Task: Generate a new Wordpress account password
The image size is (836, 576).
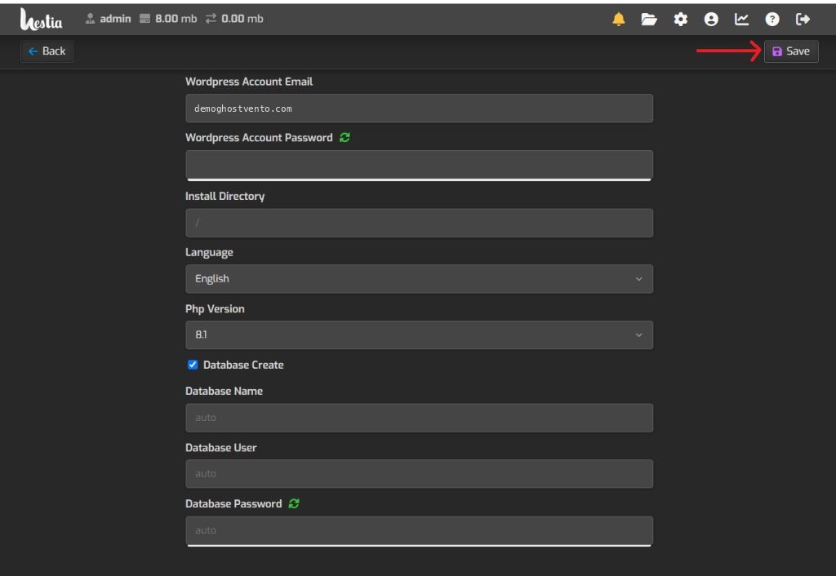Action: tap(345, 137)
